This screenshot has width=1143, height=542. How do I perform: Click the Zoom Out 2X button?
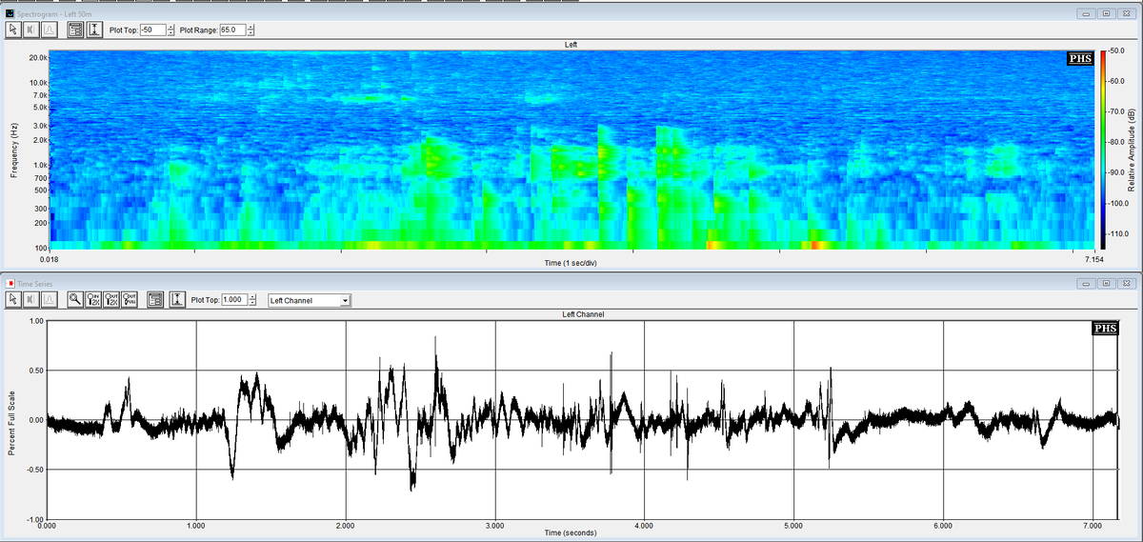[112, 300]
